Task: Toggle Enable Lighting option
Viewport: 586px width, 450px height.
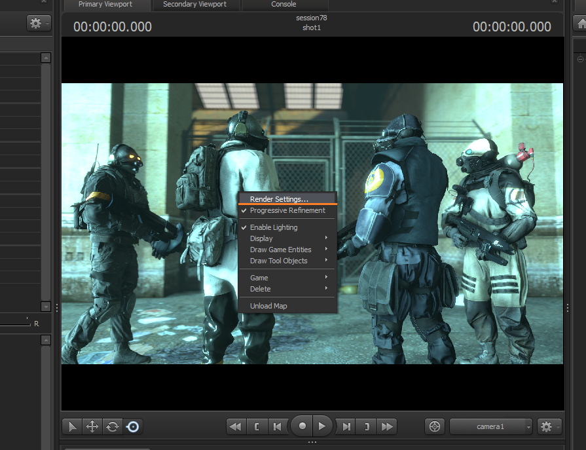Action: [287, 227]
